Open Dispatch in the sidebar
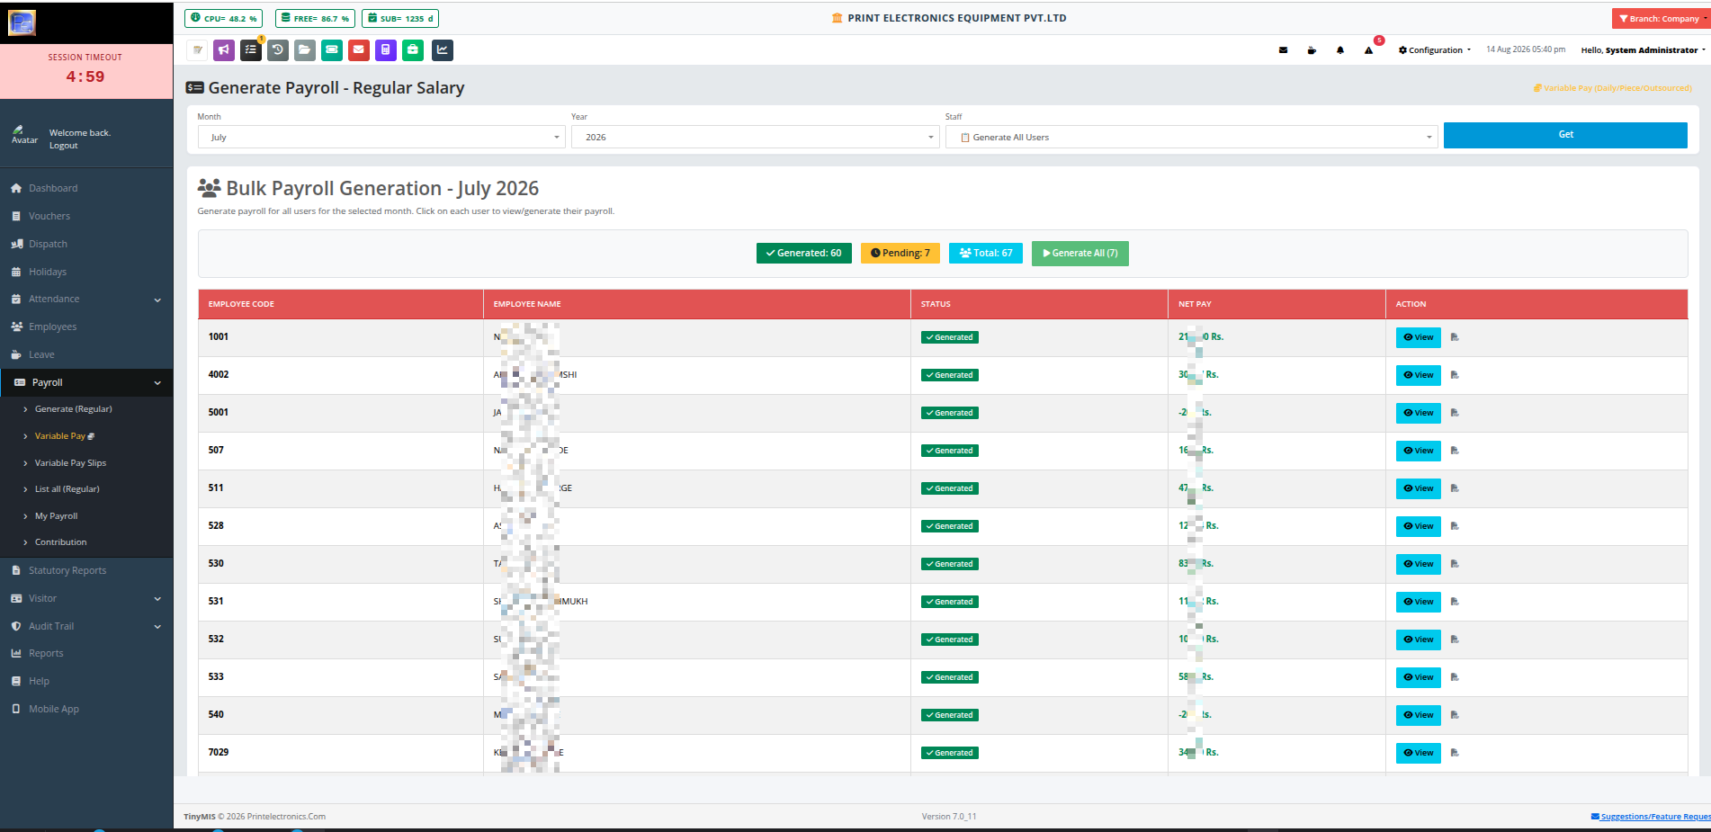The height and width of the screenshot is (832, 1711). 48,244
